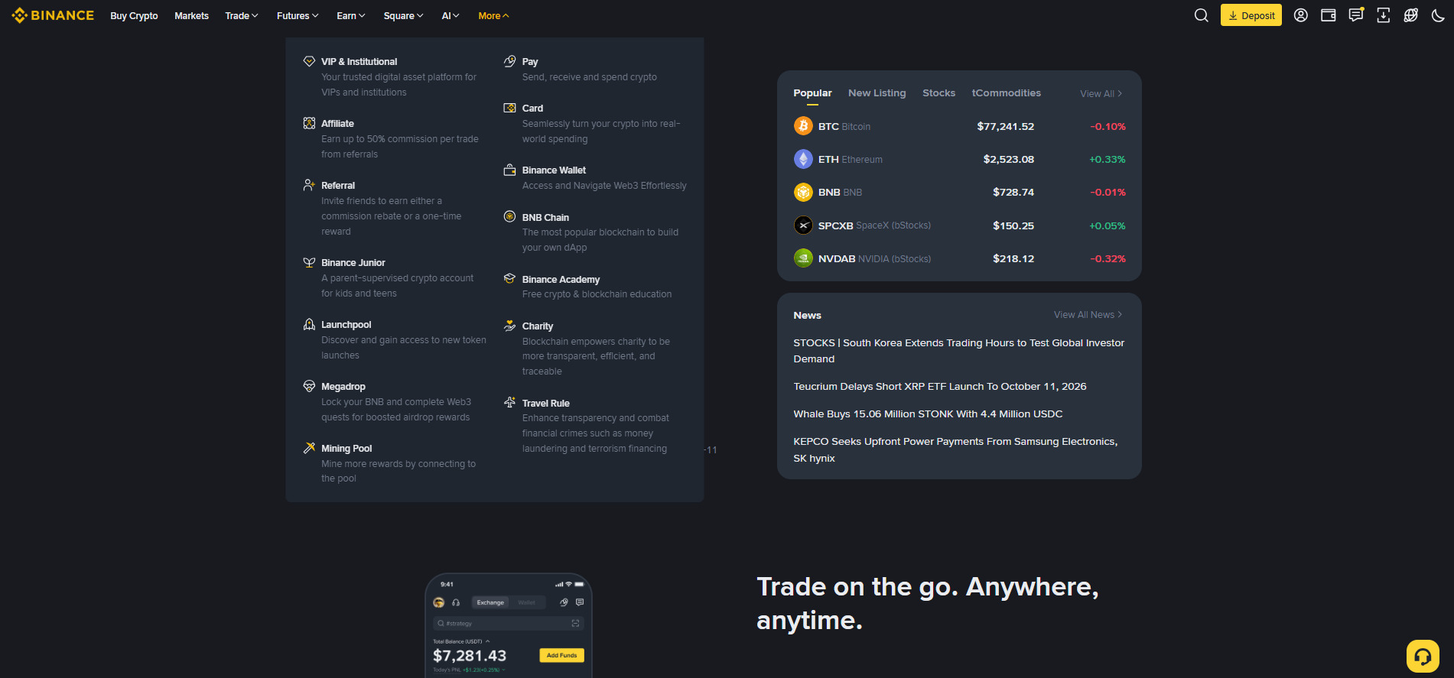Open the chat messages icon in header

point(1356,15)
